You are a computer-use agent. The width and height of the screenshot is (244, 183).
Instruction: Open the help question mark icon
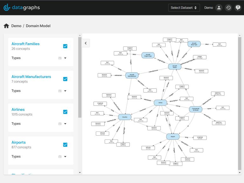238,8
